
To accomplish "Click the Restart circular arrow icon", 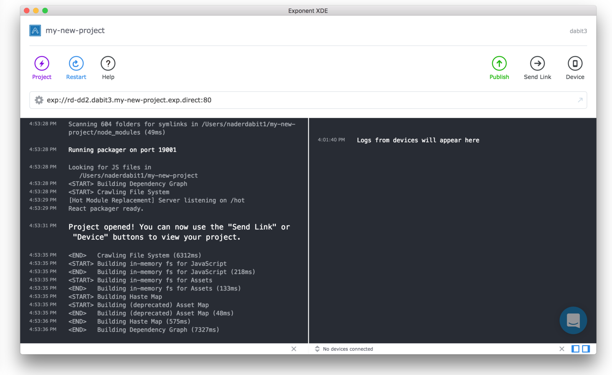I will click(x=76, y=64).
